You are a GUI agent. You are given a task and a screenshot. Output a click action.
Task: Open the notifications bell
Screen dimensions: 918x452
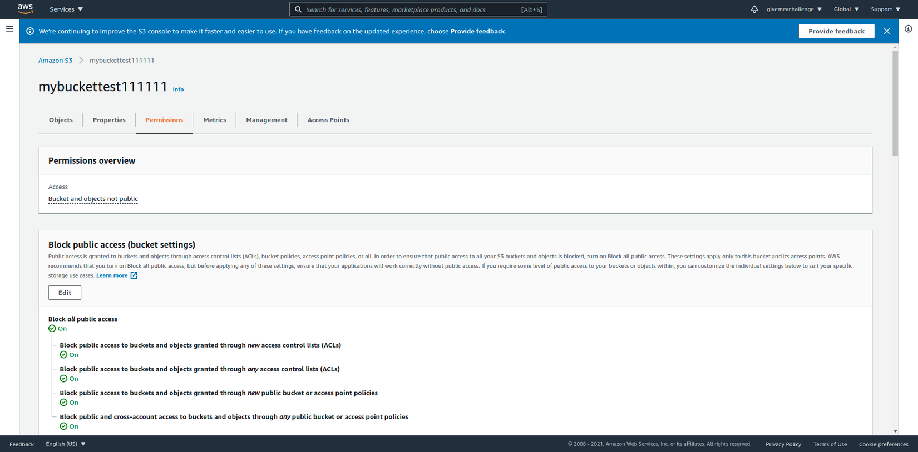click(x=754, y=9)
